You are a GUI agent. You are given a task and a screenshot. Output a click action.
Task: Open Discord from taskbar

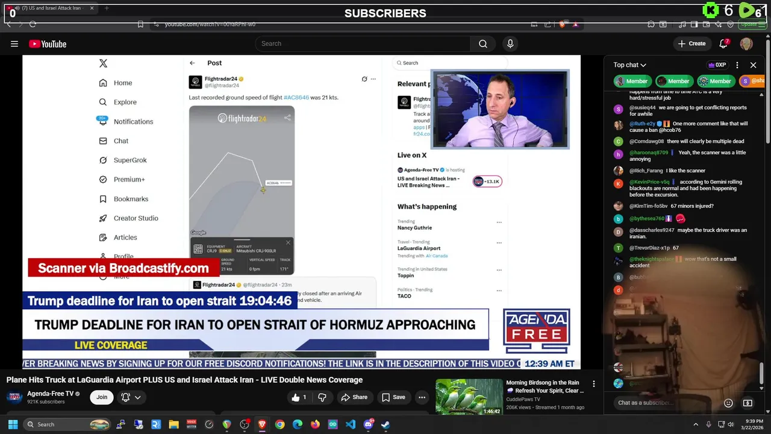(x=368, y=424)
